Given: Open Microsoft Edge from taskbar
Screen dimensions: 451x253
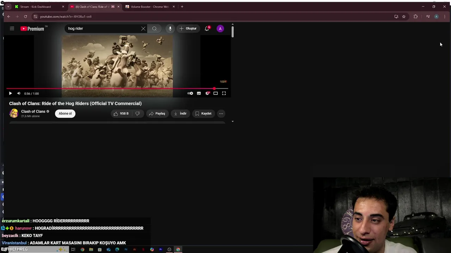Looking at the screenshot, I should tap(117, 249).
